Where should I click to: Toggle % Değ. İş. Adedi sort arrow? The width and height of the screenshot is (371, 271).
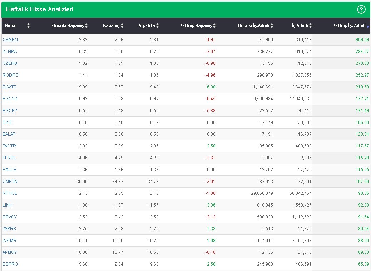(x=368, y=27)
